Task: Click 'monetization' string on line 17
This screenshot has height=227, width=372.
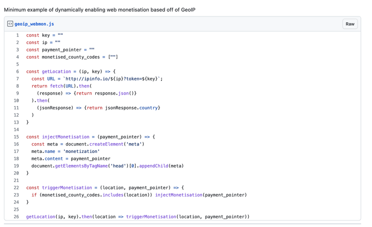Action: tap(81, 151)
